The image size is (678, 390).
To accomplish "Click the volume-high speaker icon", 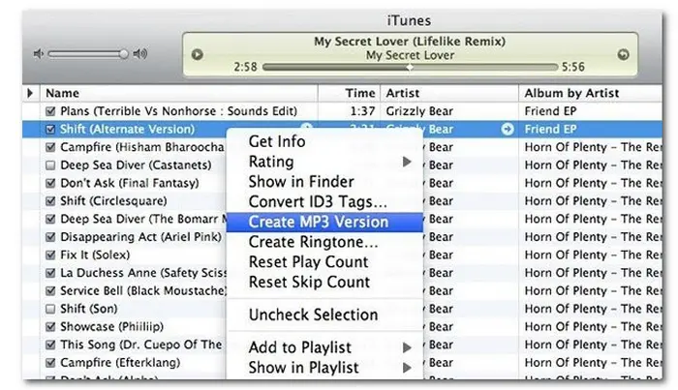I will (140, 53).
